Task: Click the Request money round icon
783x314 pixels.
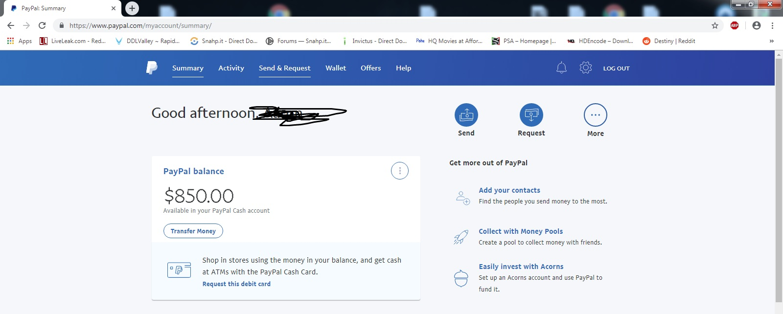Action: 531,115
